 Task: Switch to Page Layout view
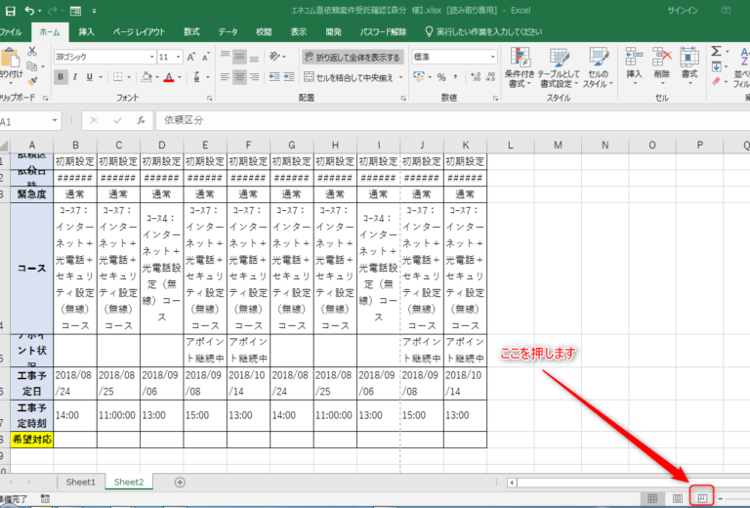678,498
